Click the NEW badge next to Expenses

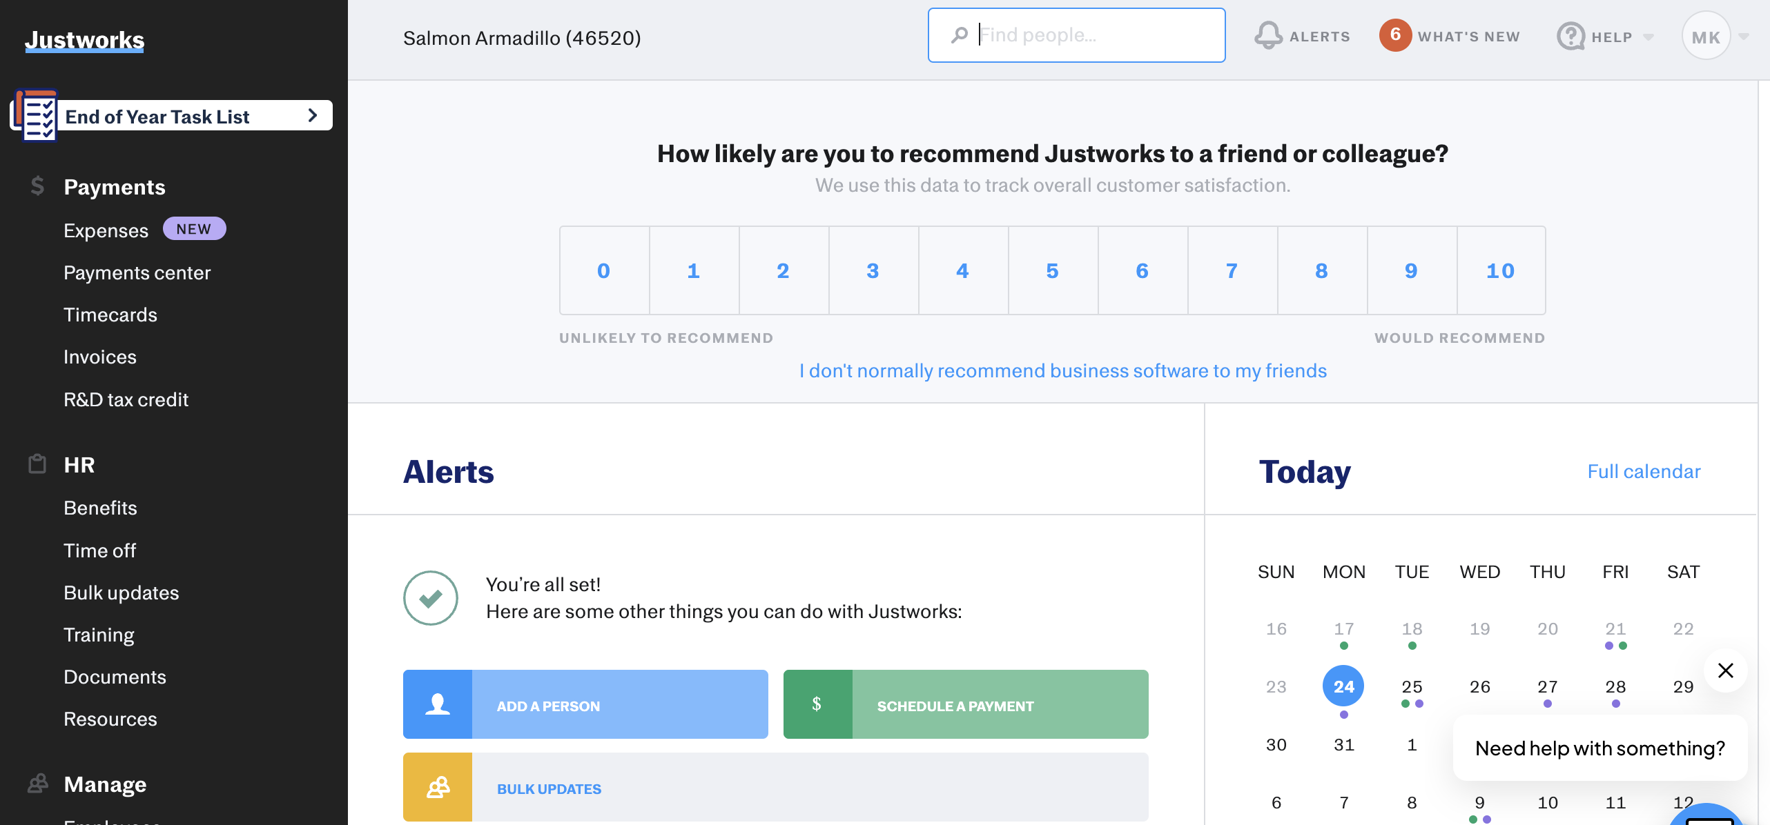pos(194,229)
